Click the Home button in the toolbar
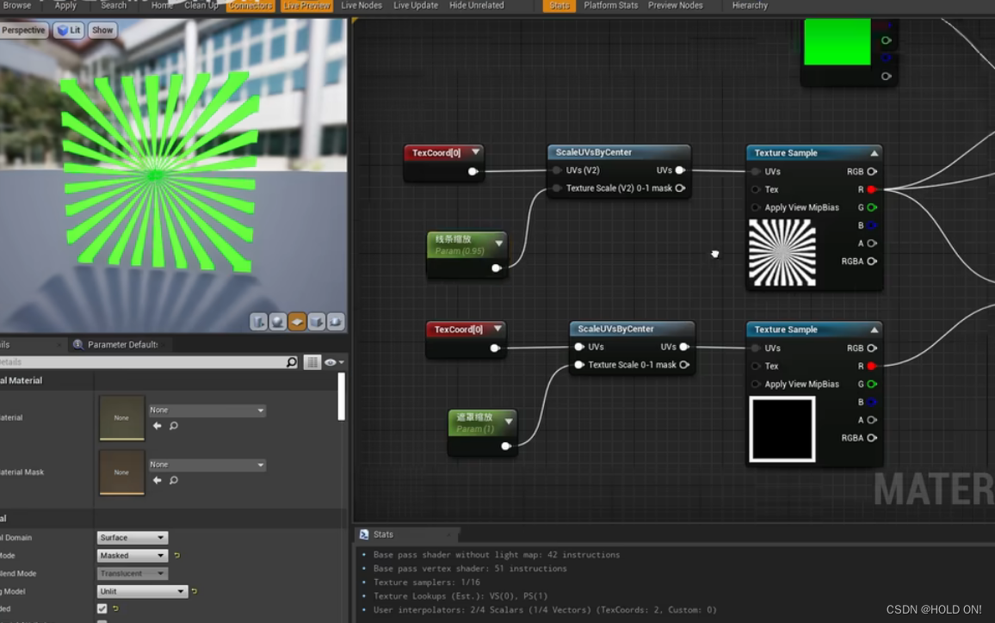Screen dimensions: 995x623 click(161, 5)
